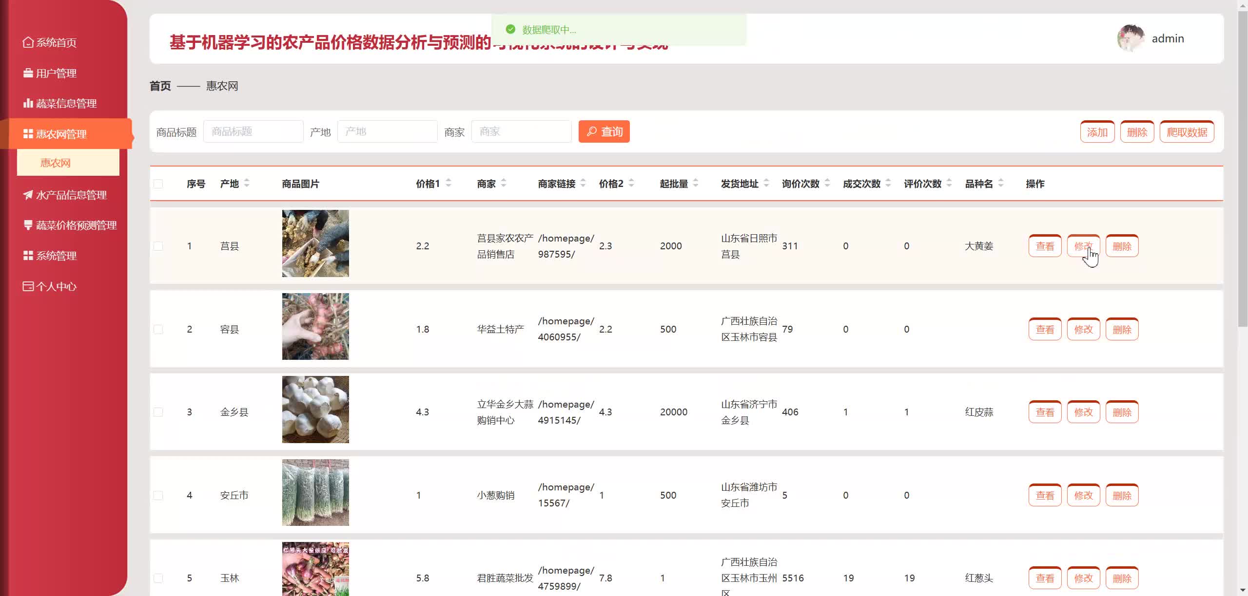Focus the 商品标题 search input
This screenshot has width=1248, height=596.
[253, 132]
